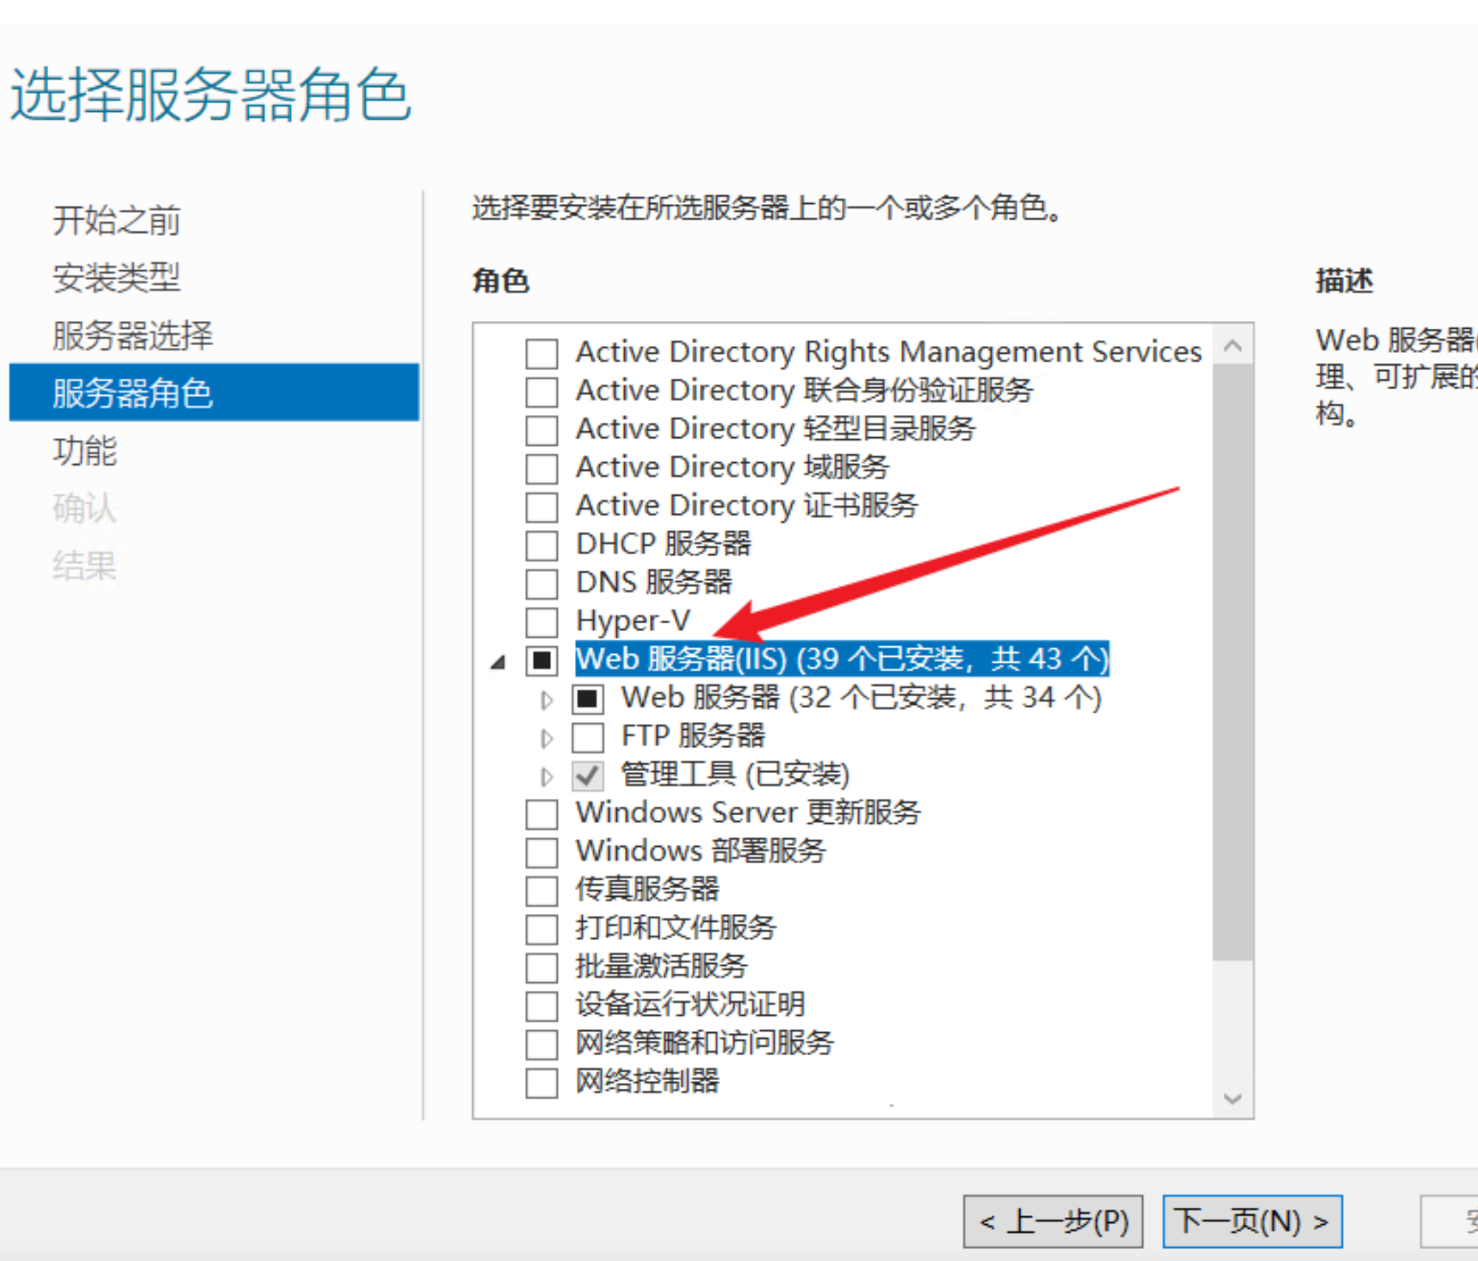Check Windows 部署服务 checkbox
Viewport: 1478px width, 1261px height.
[541, 852]
